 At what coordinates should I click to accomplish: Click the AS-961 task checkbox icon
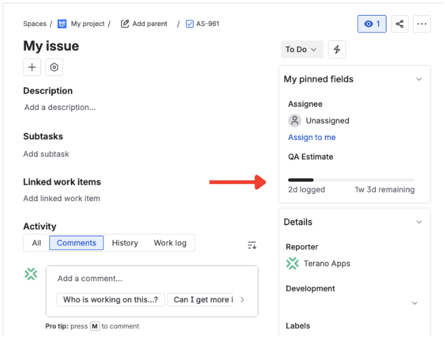[x=189, y=24]
